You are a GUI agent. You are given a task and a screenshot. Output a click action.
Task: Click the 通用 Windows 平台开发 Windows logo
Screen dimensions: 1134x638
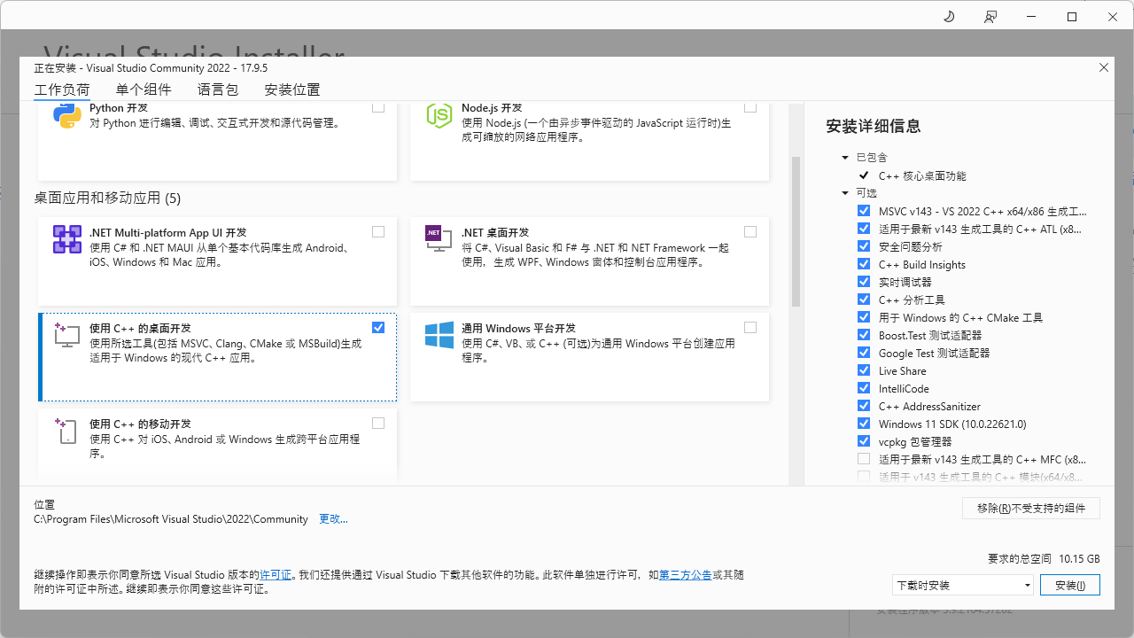439,335
